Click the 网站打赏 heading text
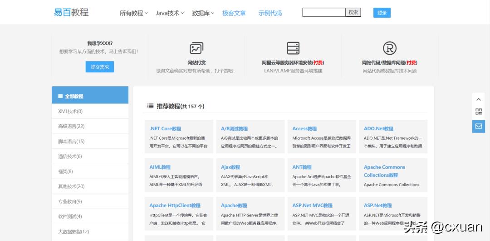490x241 pixels. [x=196, y=62]
